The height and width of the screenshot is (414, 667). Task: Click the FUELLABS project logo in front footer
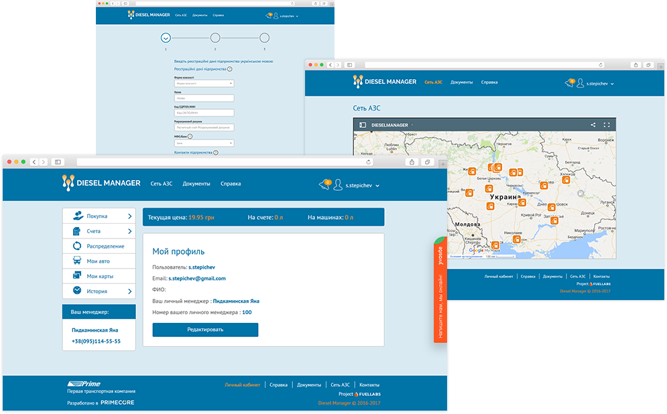(367, 394)
